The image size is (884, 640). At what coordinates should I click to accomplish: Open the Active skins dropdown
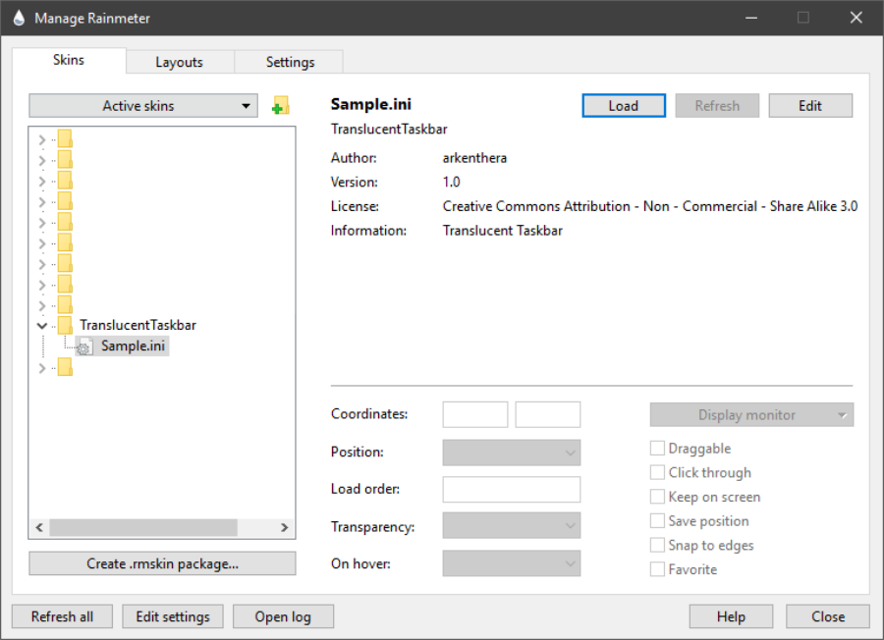click(x=143, y=106)
